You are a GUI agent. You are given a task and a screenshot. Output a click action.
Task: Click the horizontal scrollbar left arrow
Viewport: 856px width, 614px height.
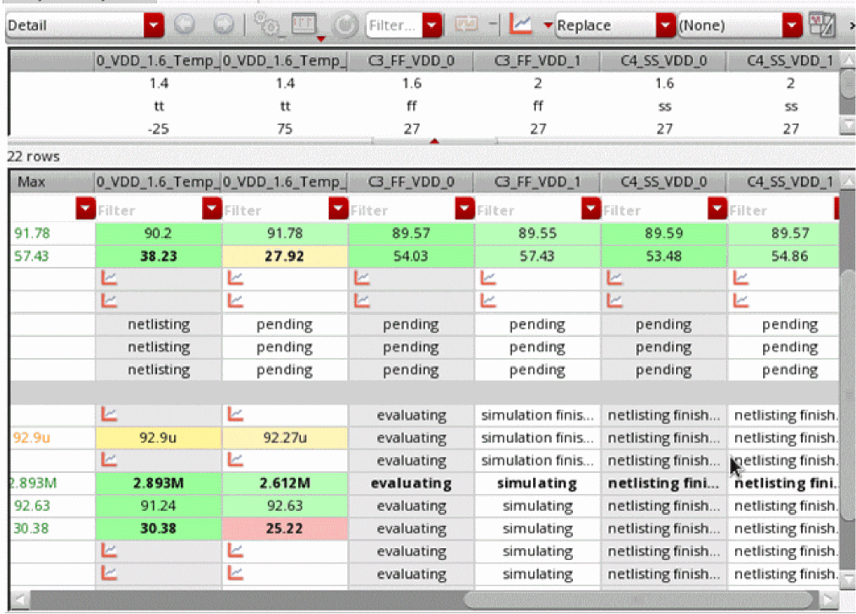click(19, 600)
